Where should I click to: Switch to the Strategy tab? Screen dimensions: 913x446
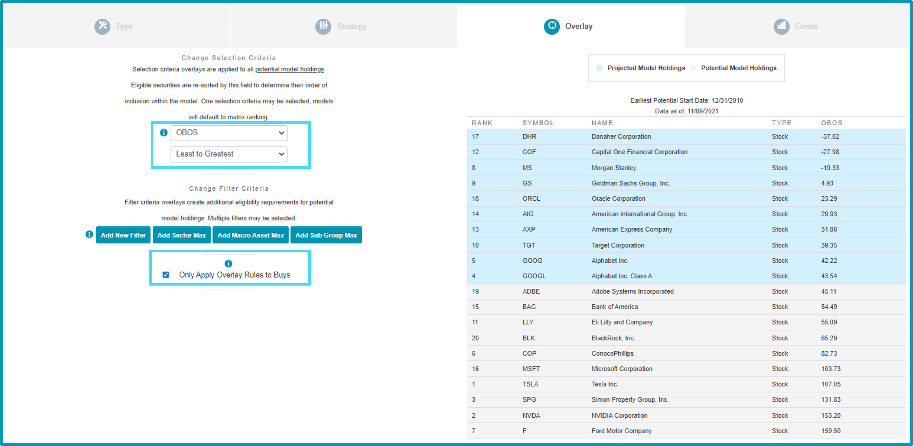click(344, 26)
